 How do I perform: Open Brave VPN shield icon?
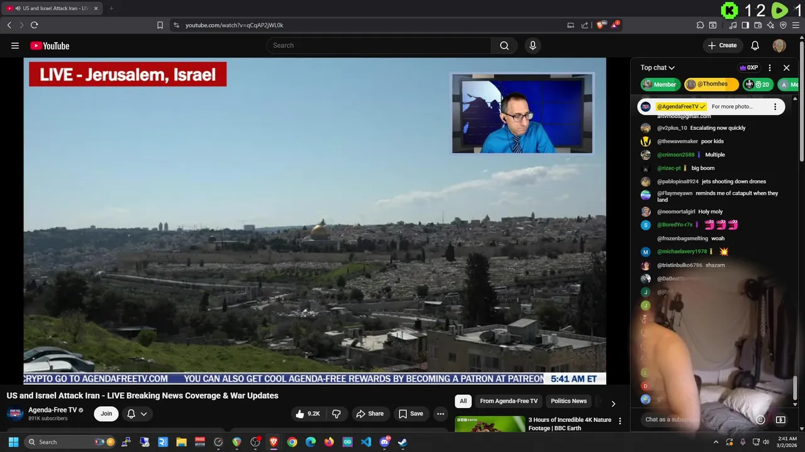(783, 25)
